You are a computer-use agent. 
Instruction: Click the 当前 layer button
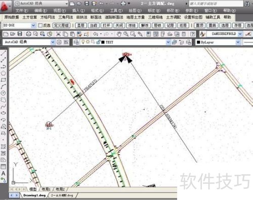94,25
